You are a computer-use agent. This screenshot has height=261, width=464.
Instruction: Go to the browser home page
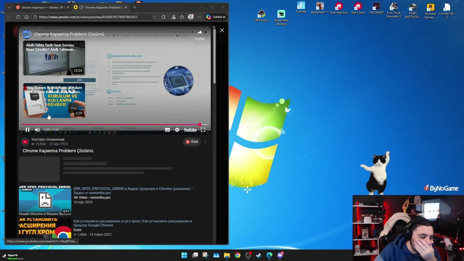(x=26, y=17)
